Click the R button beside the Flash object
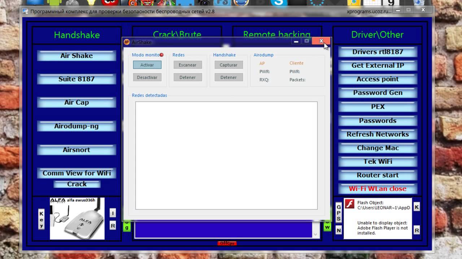 point(417,230)
